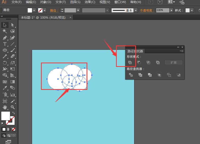Click the 描边 stroke link
Viewport: 200px width, 144px height.
(x=54, y=10)
